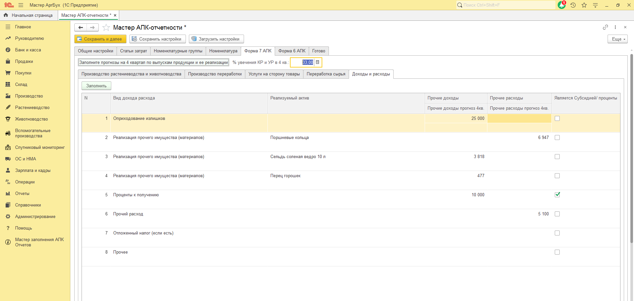Open history clock icon
Image resolution: width=634 pixels, height=301 pixels.
coord(573,5)
